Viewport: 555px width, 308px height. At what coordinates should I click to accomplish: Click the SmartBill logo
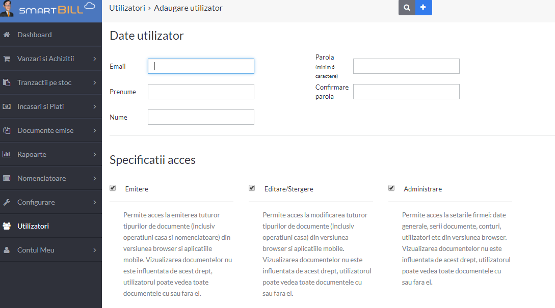tap(57, 9)
